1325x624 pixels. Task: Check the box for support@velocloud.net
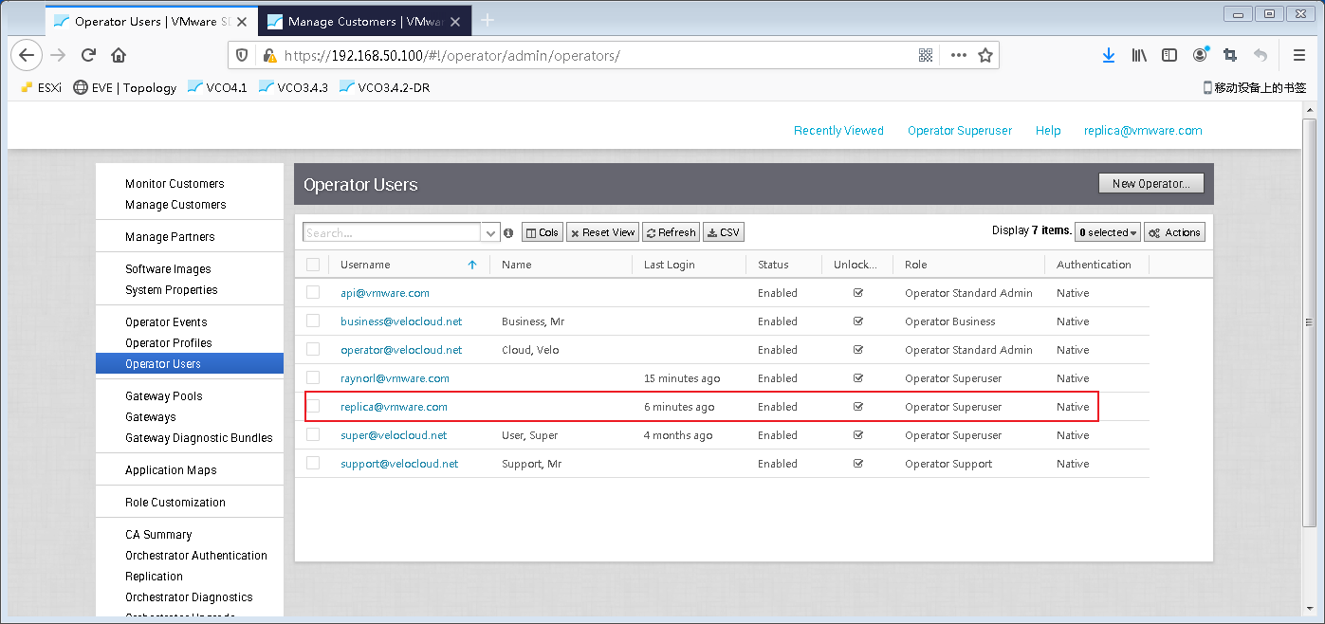[x=313, y=463]
